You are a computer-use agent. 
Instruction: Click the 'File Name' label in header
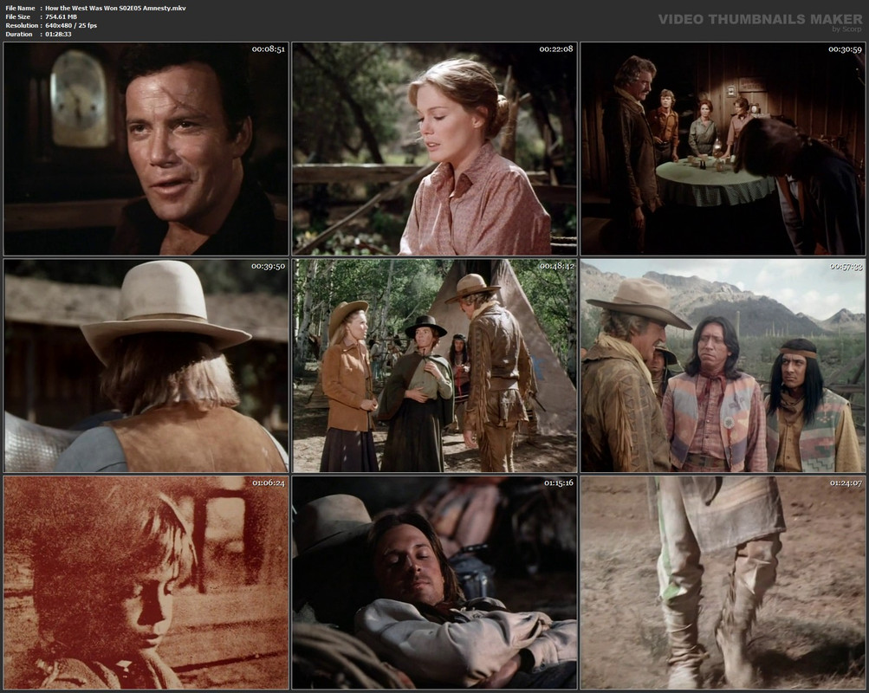(x=21, y=9)
